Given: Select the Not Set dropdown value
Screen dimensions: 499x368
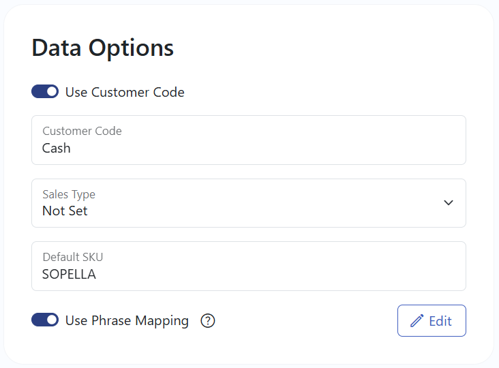Looking at the screenshot, I should click(65, 211).
